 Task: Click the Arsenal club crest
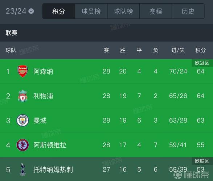23,71
